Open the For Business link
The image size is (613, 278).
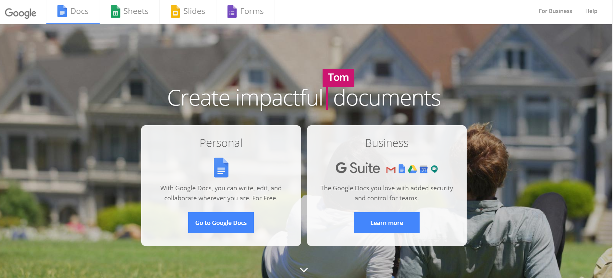click(x=555, y=11)
